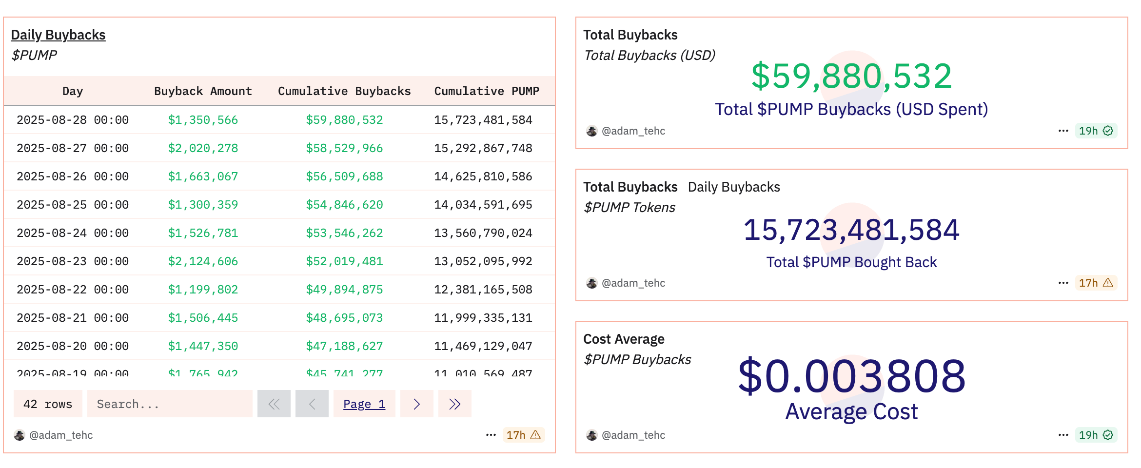Click the Daily Buybacks underlined title
Screen dimensions: 1141x468
[x=58, y=35]
